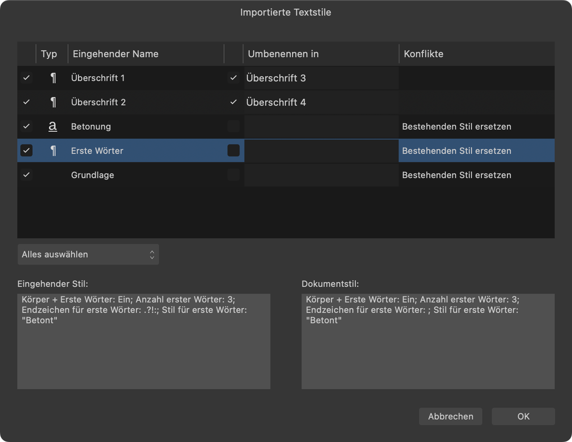Viewport: 572px width, 442px height.
Task: Uncheck import checkbox for Überschrift 1
Action: [26, 78]
